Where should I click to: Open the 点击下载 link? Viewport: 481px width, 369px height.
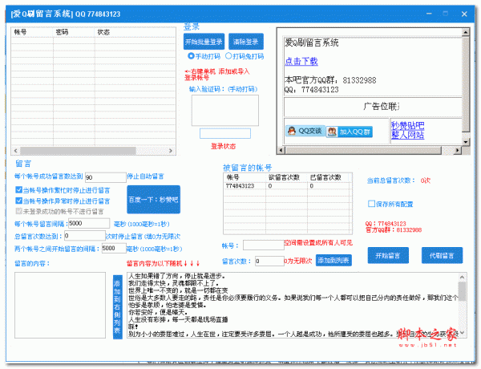[x=301, y=62]
